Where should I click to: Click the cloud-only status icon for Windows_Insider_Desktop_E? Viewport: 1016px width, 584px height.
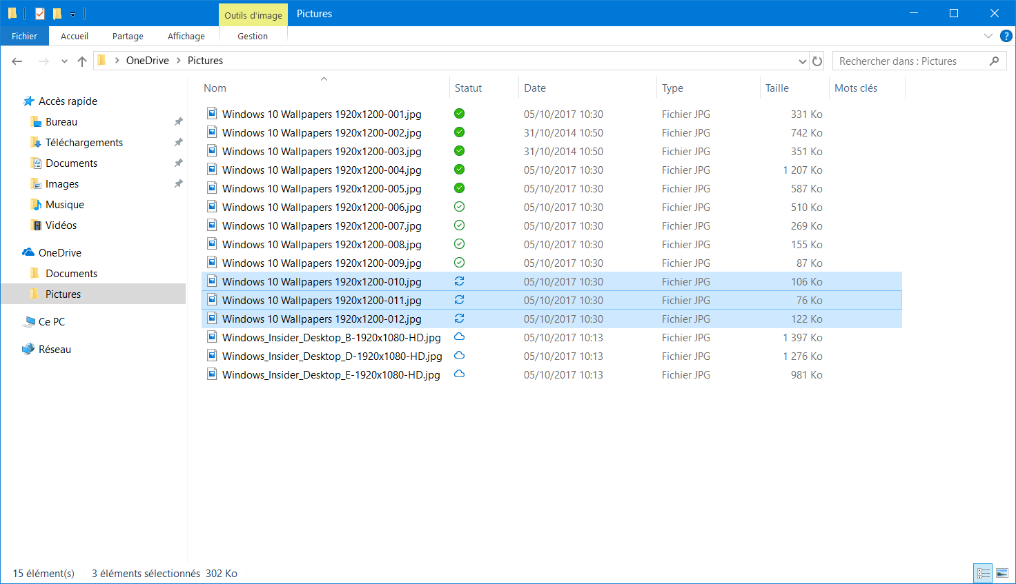click(x=459, y=374)
